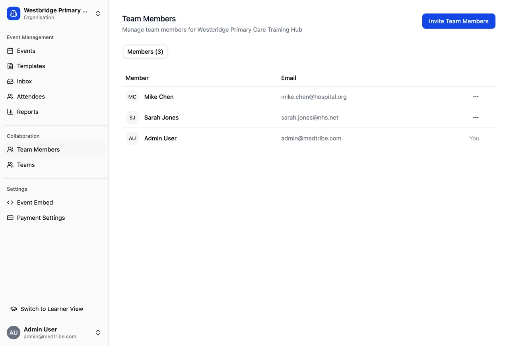Click the Invite Team Members button
This screenshot has height=346, width=509.
click(458, 21)
